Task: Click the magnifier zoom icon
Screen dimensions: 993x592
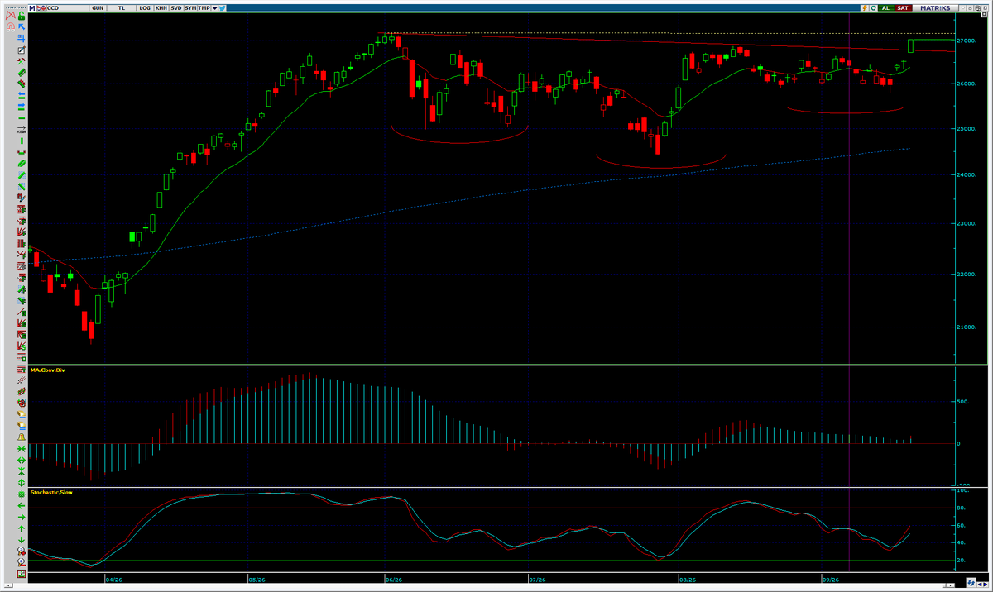Action: pyautogui.click(x=22, y=551)
